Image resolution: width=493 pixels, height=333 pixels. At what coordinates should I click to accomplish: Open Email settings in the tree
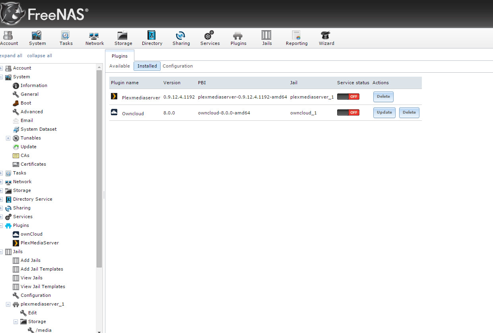point(27,120)
